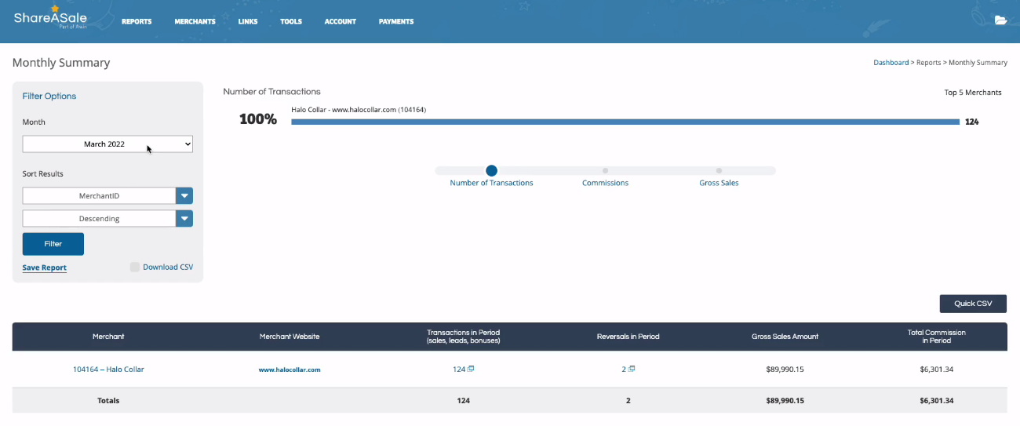The width and height of the screenshot is (1020, 426).
Task: Open the TOOLS menu
Action: (291, 21)
